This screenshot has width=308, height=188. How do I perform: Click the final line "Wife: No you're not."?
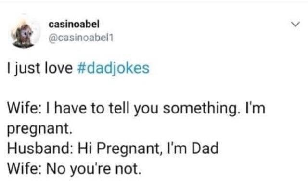(74, 169)
